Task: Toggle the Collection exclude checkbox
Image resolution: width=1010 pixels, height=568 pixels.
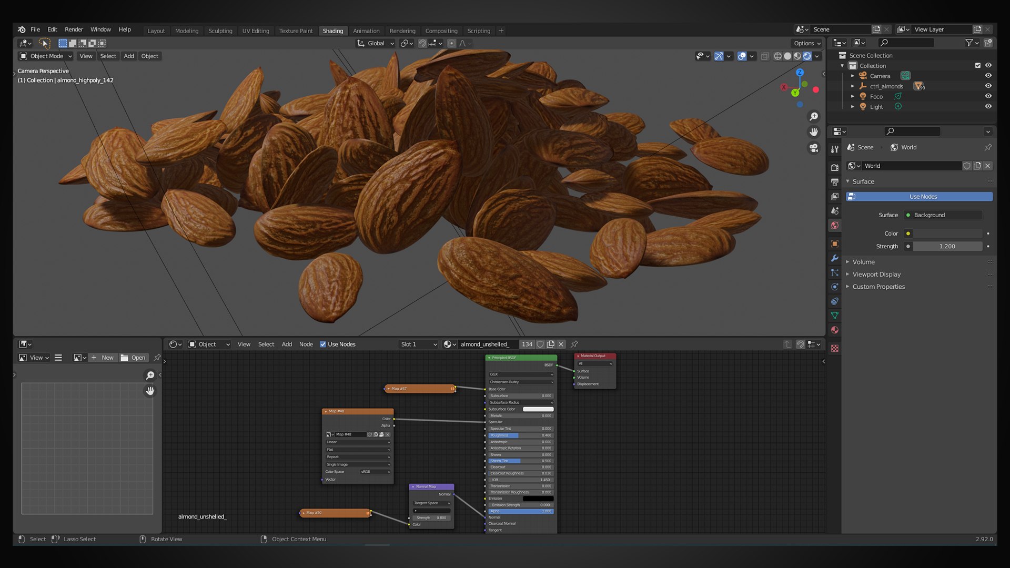Action: point(978,66)
